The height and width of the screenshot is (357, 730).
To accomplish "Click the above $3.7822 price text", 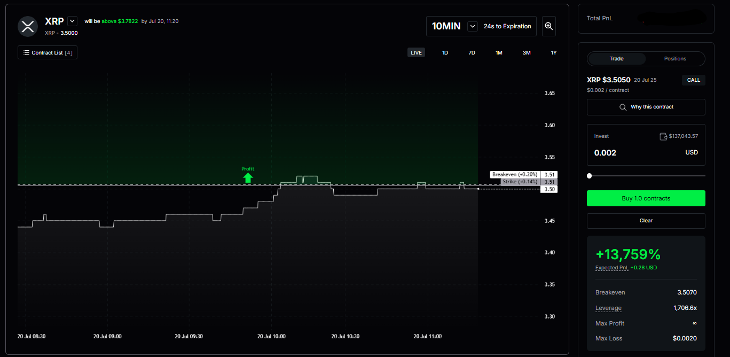I will 120,21.
